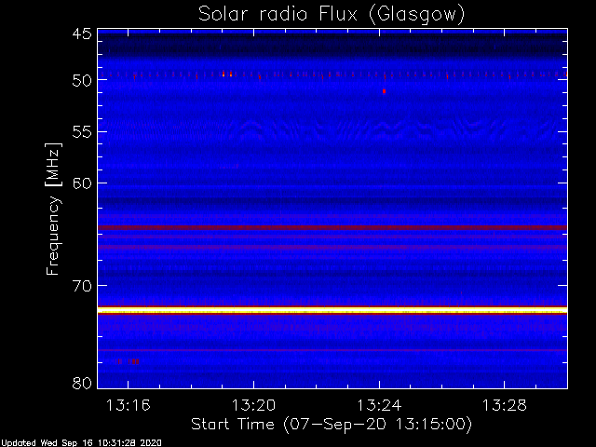Viewport: 596px width, 447px height.
Task: Click the bright yellow-red dots near 13:19 at 50 MHz
Action: click(227, 74)
